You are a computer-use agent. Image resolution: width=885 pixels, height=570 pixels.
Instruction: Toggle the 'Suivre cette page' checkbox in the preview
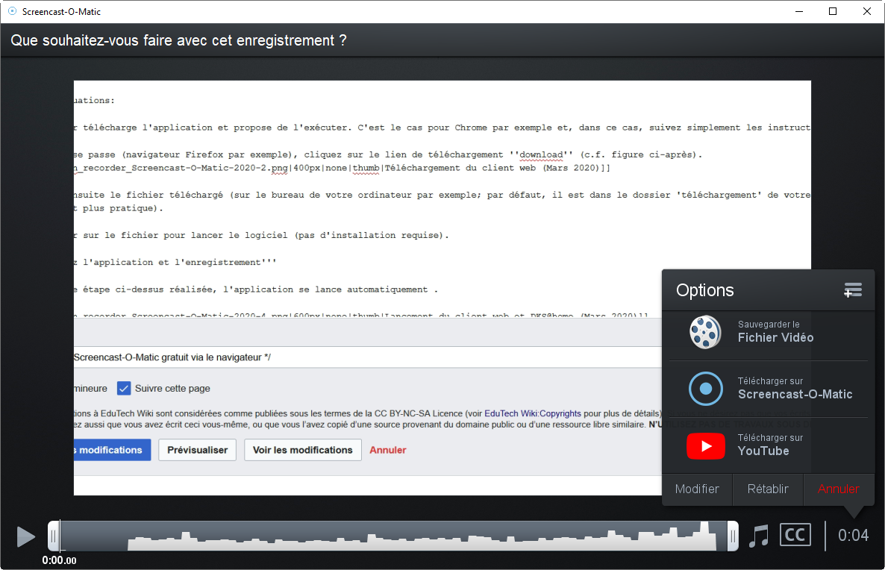[124, 388]
